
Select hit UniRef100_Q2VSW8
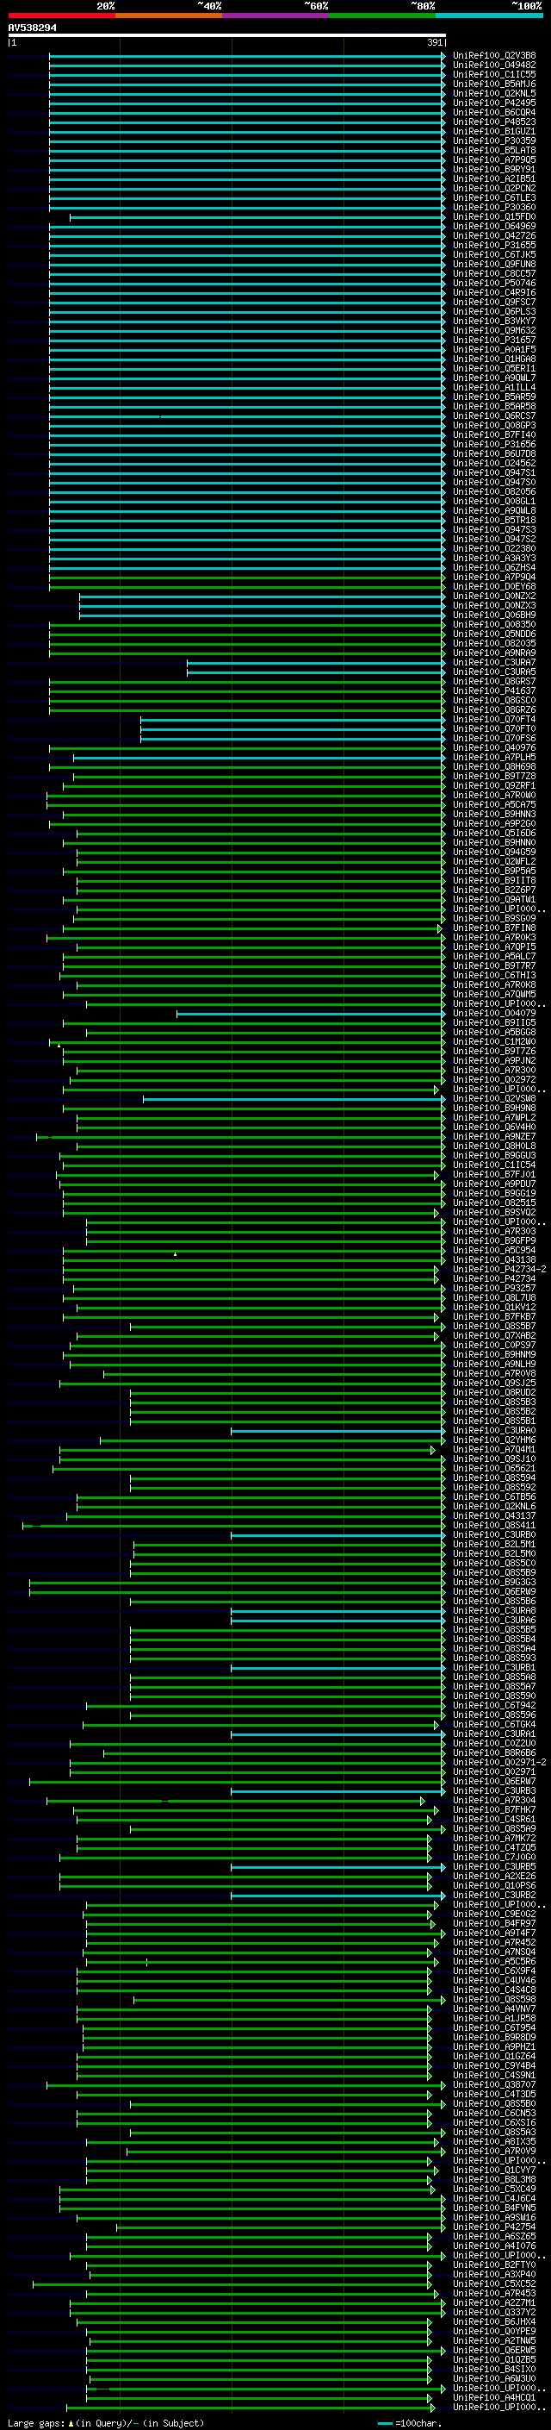pos(494,1098)
